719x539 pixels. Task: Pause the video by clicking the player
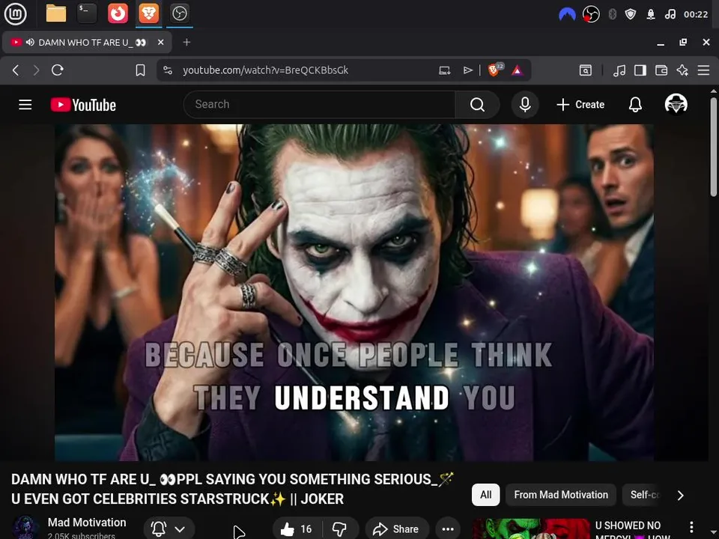pyautogui.click(x=354, y=293)
